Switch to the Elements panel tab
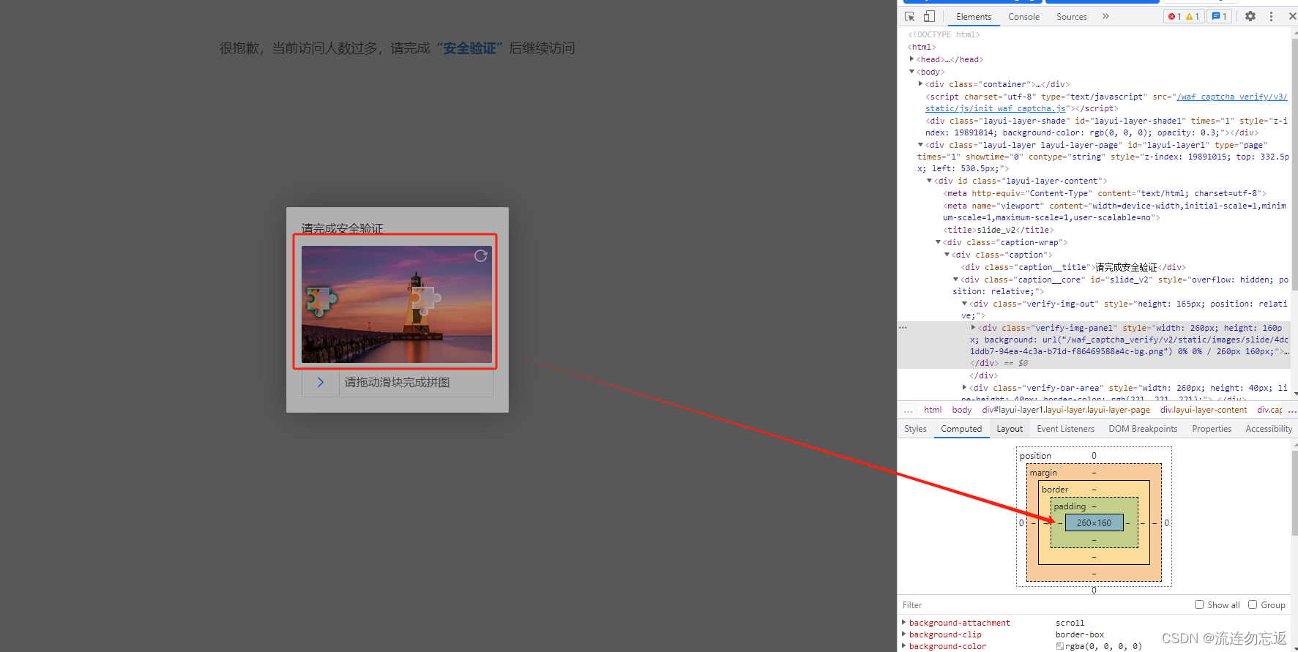 [x=974, y=17]
